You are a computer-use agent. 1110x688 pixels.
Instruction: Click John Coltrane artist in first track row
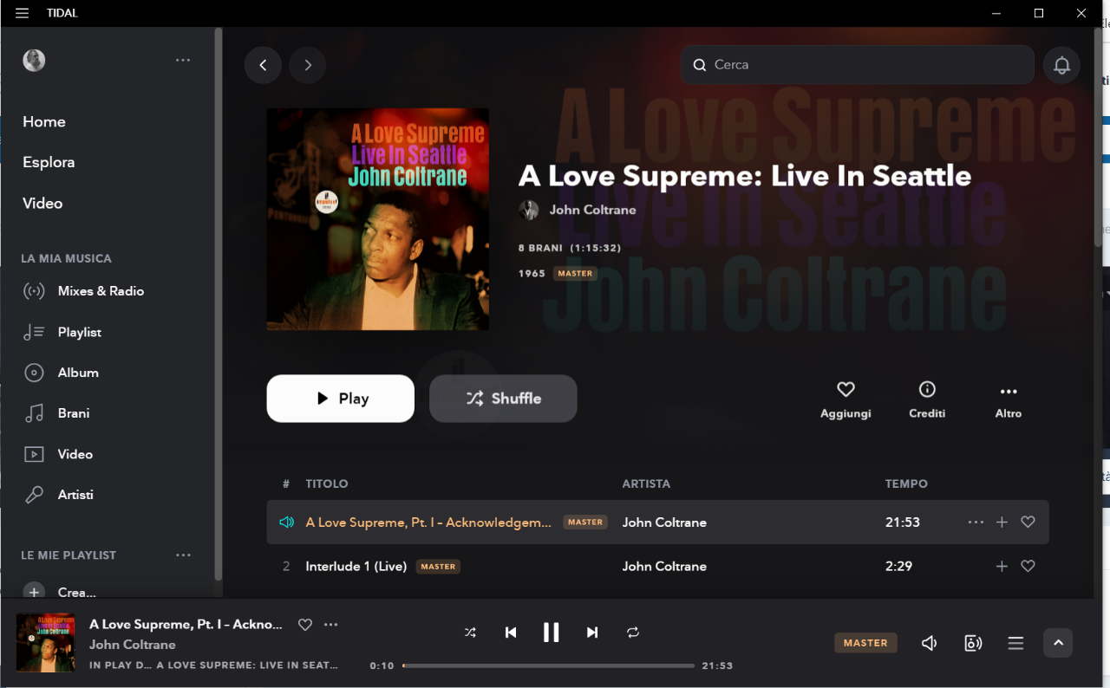(x=664, y=522)
